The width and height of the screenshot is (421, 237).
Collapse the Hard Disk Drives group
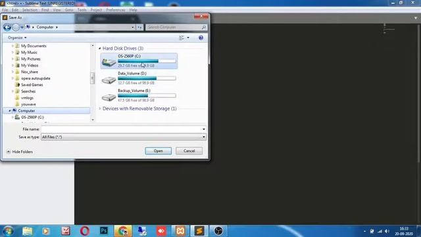point(99,48)
